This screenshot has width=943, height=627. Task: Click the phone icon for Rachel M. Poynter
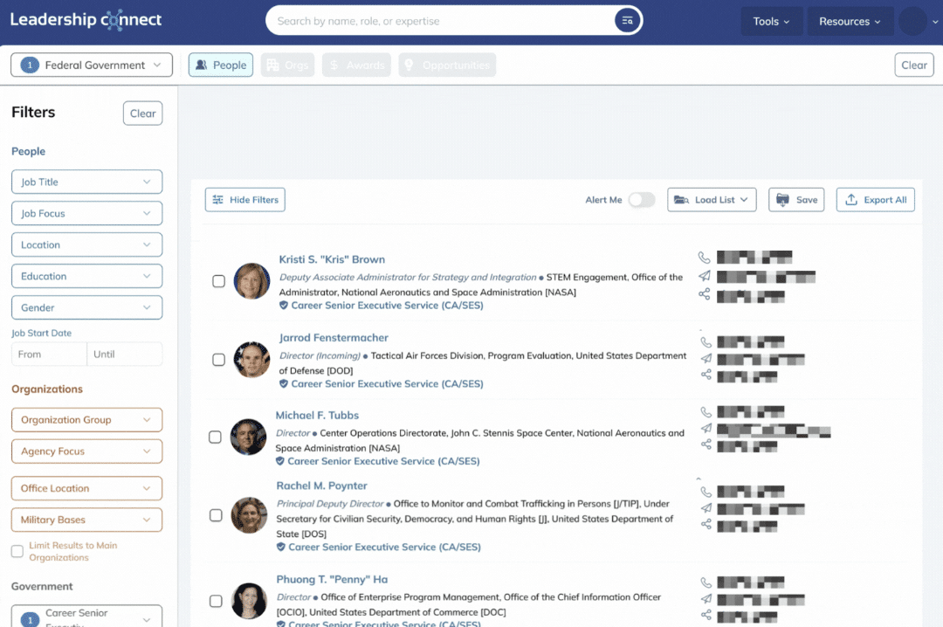(706, 492)
